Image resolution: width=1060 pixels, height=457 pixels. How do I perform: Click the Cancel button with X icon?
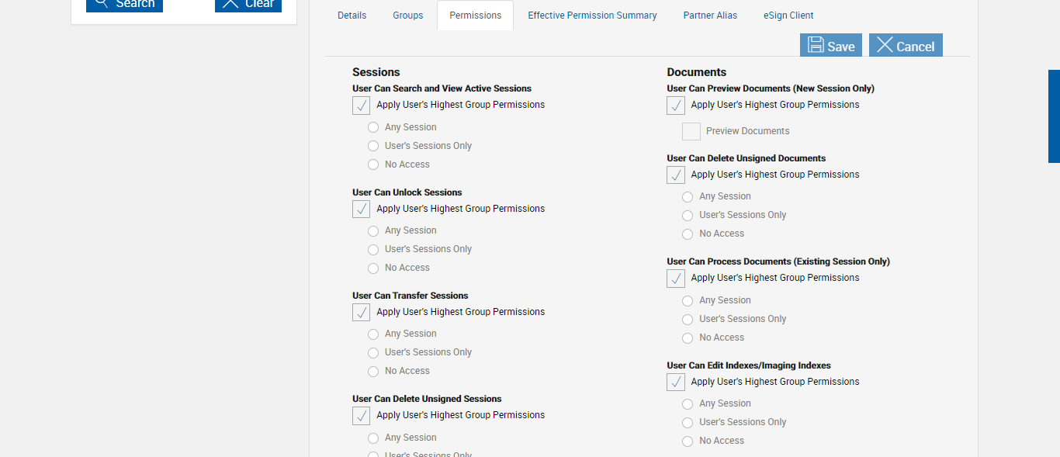coord(906,46)
